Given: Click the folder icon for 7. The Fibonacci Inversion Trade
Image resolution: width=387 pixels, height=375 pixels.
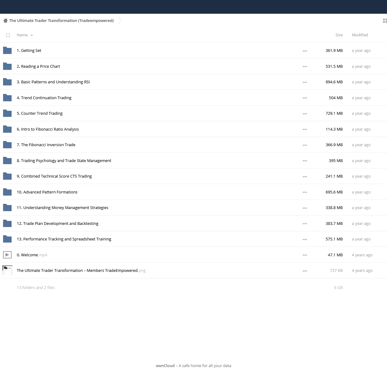Looking at the screenshot, I should (7, 145).
